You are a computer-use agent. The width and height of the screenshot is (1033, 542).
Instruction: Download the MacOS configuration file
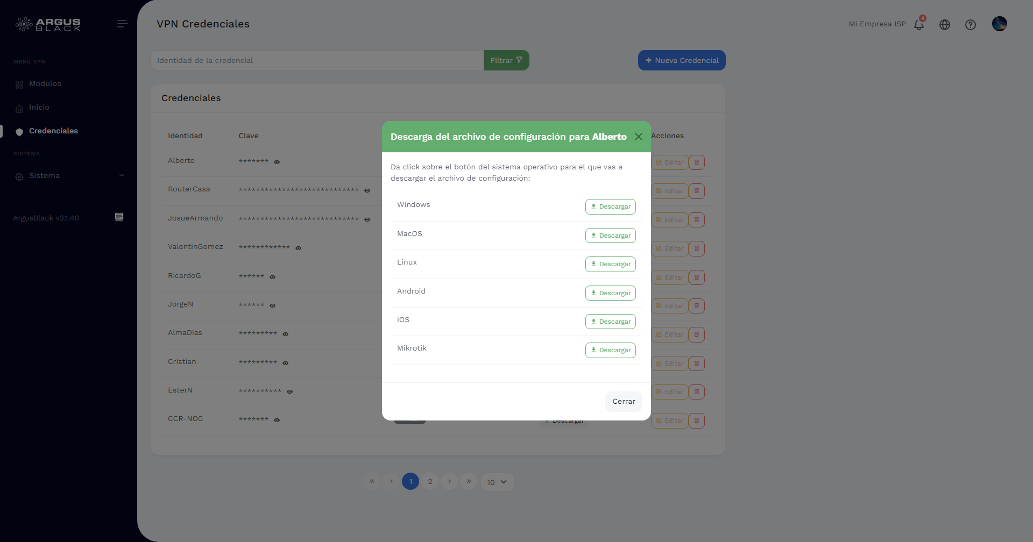click(x=610, y=236)
